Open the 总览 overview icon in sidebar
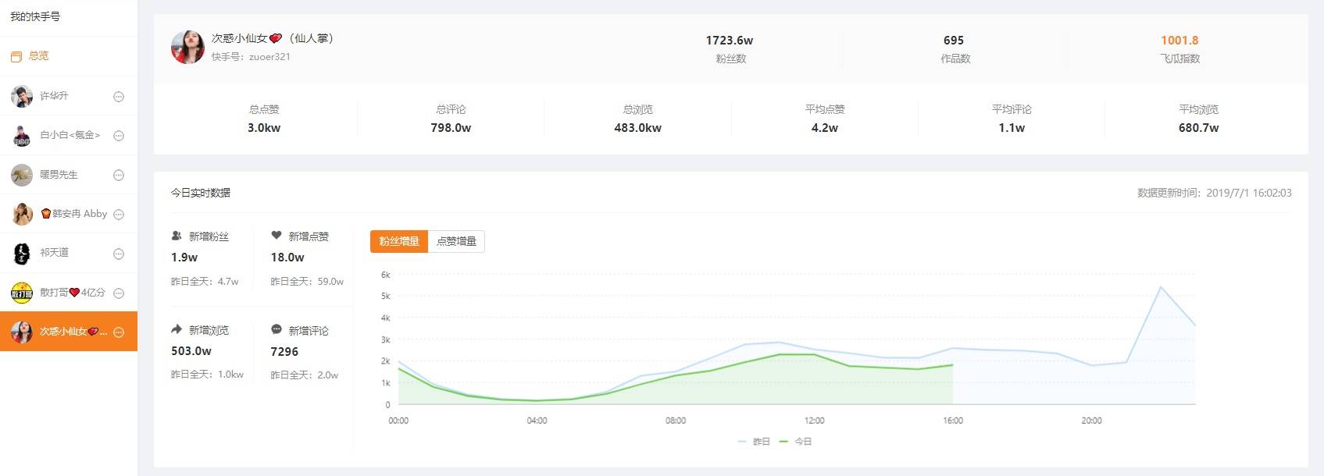 click(x=16, y=56)
